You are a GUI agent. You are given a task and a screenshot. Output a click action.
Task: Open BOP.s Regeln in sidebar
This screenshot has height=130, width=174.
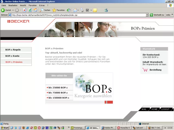[13, 50]
